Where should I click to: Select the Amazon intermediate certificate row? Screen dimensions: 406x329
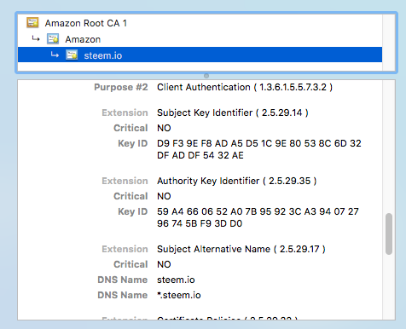[200, 39]
